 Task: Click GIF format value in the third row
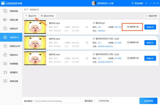coord(99,58)
